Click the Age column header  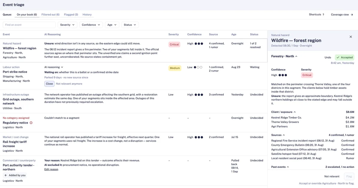pos(234,34)
